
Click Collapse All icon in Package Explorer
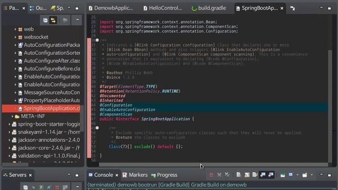coord(45,20)
